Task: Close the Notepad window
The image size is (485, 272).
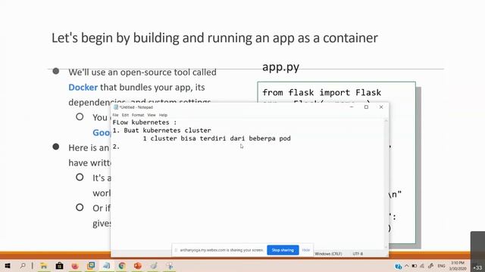Action: click(381, 107)
